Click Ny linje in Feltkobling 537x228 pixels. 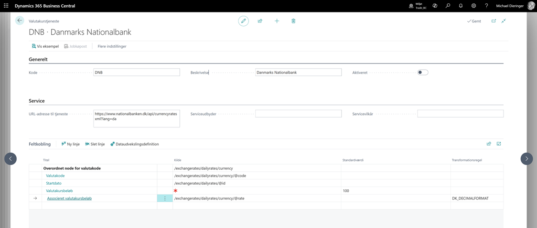click(70, 144)
